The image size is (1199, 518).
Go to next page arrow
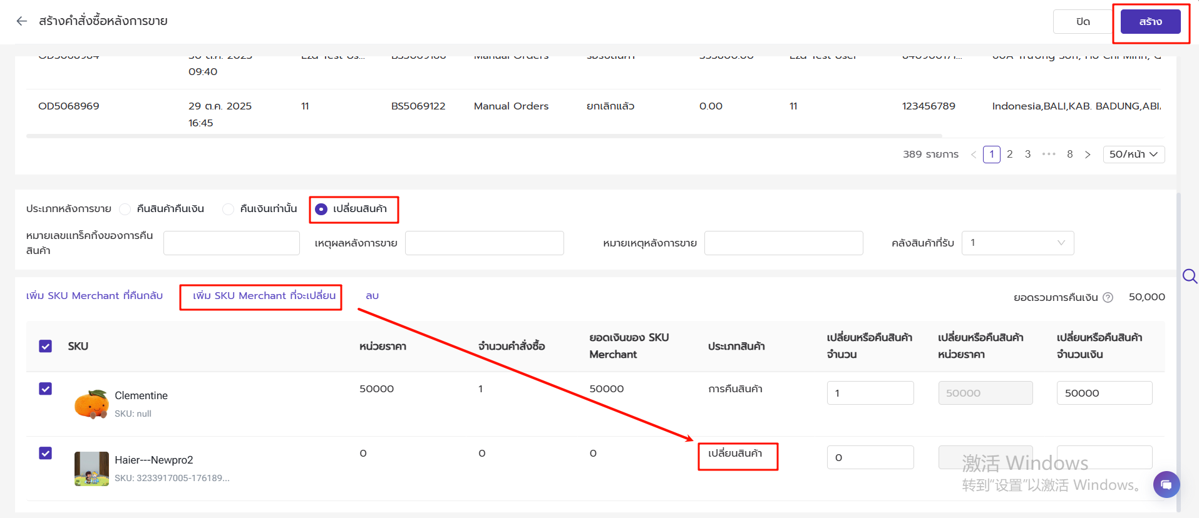click(x=1088, y=155)
